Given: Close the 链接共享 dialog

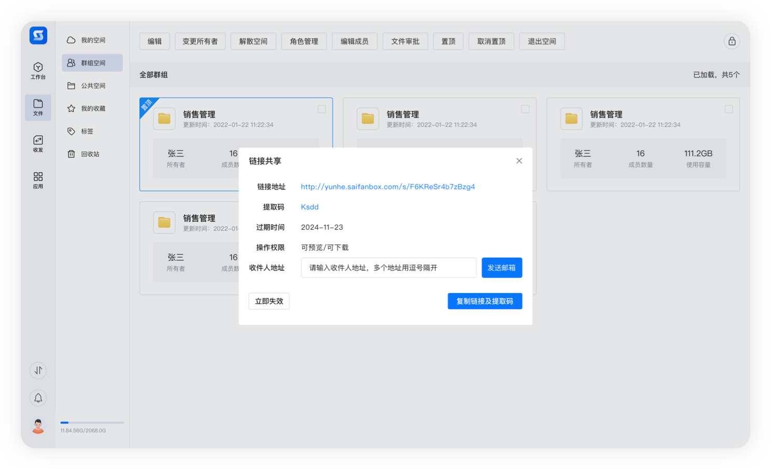Looking at the screenshot, I should click(x=519, y=161).
